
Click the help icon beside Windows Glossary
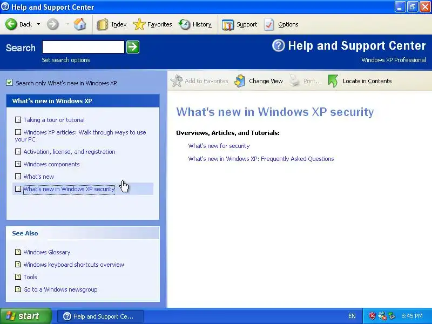coord(18,252)
